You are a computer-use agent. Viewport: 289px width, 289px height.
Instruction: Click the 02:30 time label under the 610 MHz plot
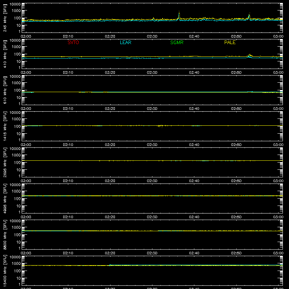pos(152,109)
